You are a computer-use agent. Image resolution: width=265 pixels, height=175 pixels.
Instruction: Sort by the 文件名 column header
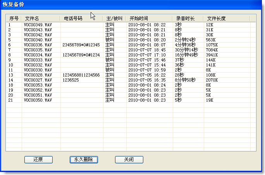coord(41,19)
